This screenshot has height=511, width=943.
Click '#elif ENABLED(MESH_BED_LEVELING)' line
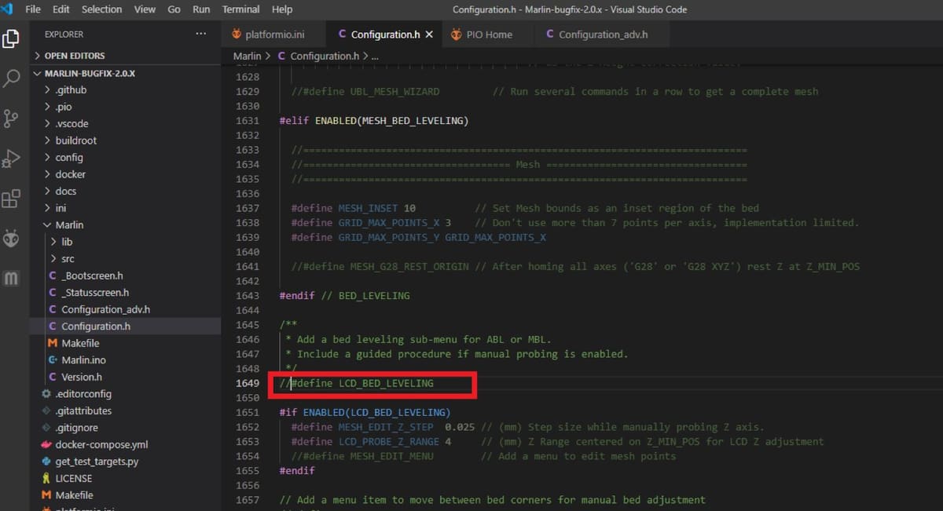click(x=374, y=121)
